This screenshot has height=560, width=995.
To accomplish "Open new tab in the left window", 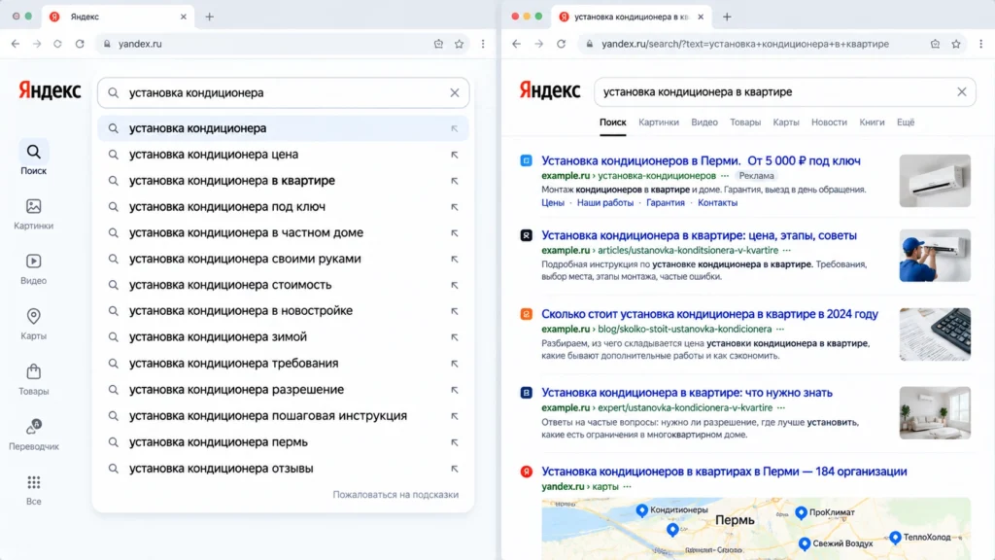I will coord(210,17).
